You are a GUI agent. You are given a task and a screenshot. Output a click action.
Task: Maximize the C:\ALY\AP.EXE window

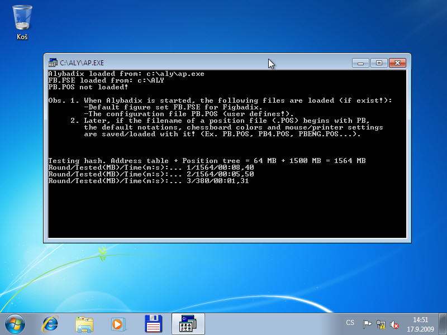click(379, 63)
